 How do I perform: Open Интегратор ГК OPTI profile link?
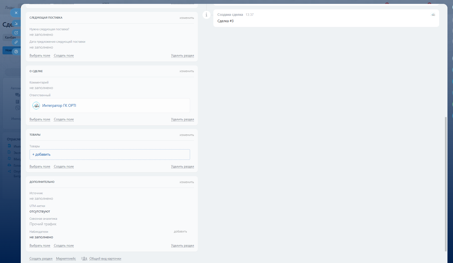tap(59, 106)
